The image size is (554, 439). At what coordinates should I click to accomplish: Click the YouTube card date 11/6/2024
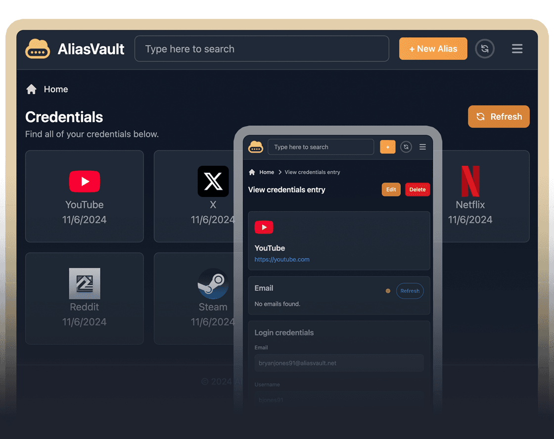click(84, 220)
